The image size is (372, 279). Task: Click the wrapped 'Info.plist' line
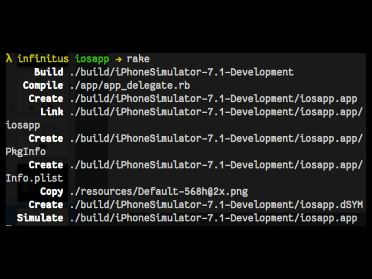click(x=35, y=178)
